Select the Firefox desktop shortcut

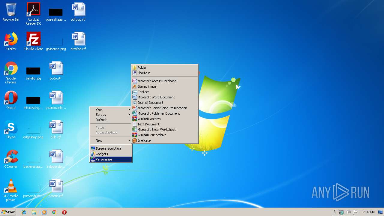(x=11, y=41)
